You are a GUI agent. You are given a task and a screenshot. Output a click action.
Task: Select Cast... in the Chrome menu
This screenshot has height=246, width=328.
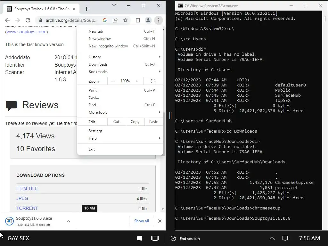[x=120, y=97]
